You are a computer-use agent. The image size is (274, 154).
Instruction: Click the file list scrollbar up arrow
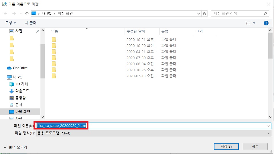(x=270, y=30)
